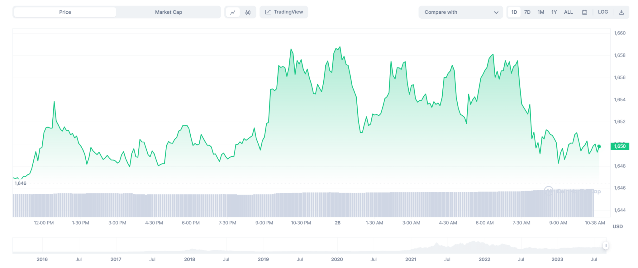
Task: Click the 2020 point on overview timeline
Action: tap(337, 259)
